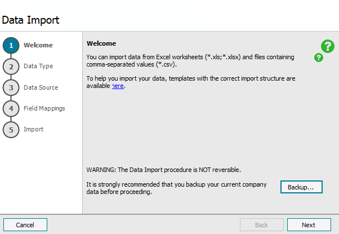This screenshot has height=234, width=339.
Task: Click the Welcome heading in content panel
Action: click(x=101, y=43)
